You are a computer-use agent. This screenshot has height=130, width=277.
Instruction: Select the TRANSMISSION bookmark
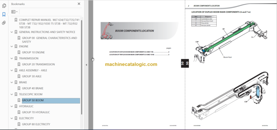pos(28,59)
